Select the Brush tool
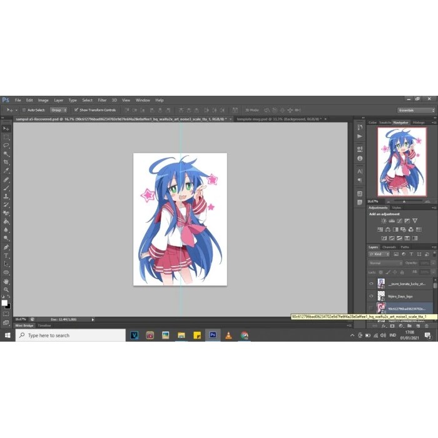Image resolution: width=438 pixels, height=438 pixels. [x=6, y=188]
